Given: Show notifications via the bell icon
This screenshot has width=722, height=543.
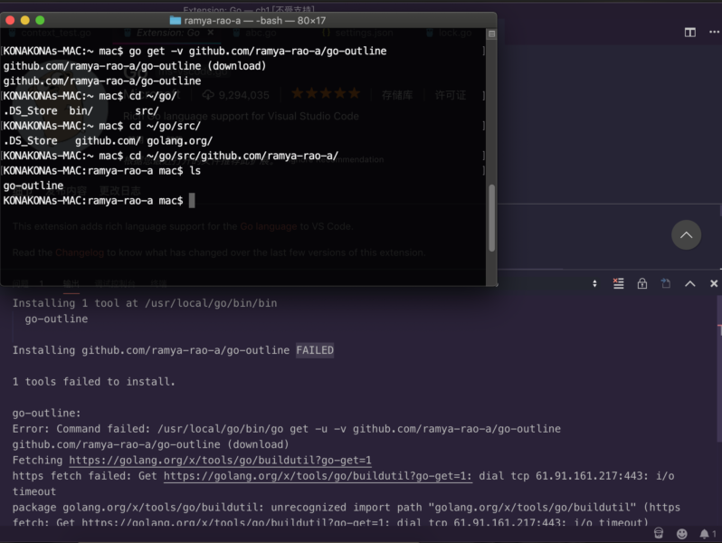Looking at the screenshot, I should click(704, 534).
